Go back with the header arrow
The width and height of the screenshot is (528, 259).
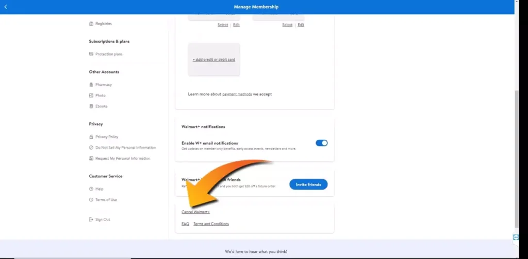6,7
